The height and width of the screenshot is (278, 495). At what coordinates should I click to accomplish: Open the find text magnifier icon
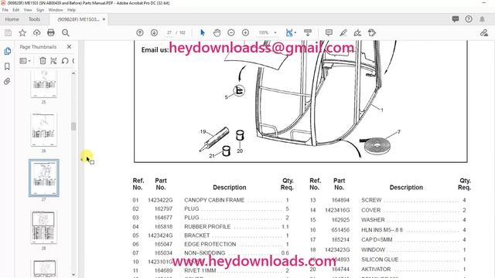pos(65,32)
